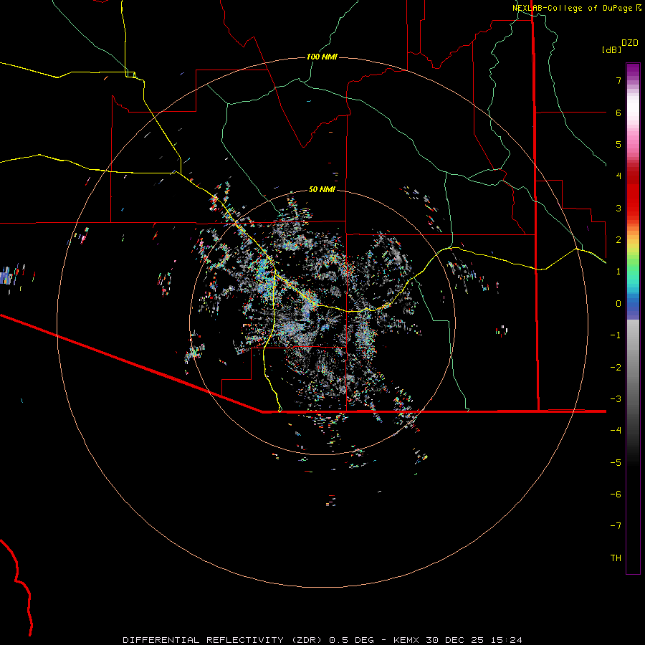The height and width of the screenshot is (645, 645).
Task: Click the 7 dB scale tick label
Action: pyautogui.click(x=617, y=81)
